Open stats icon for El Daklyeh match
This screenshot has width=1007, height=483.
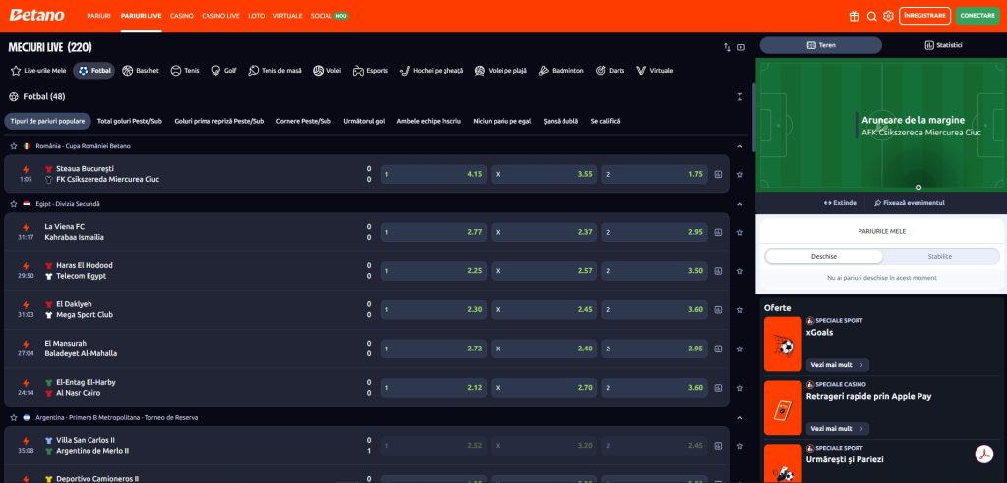[x=718, y=310]
